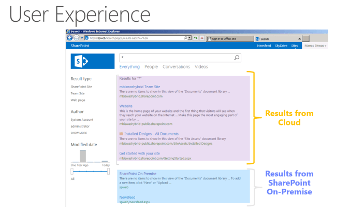Filter results by Team Site type
364x211 pixels.
[78, 93]
